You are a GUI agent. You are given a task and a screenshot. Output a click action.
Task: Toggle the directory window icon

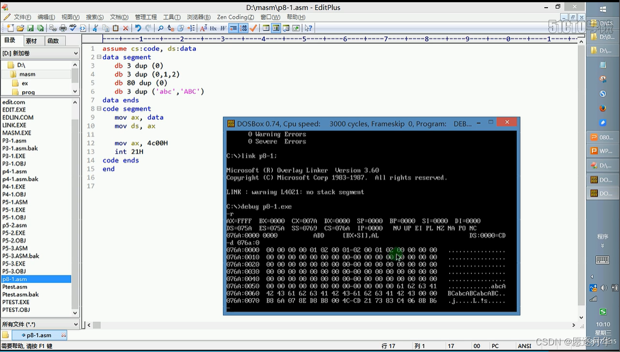[266, 28]
